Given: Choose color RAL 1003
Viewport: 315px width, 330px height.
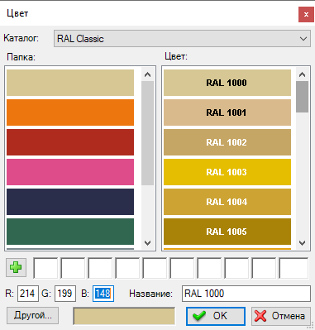Looking at the screenshot, I should pyautogui.click(x=227, y=172).
